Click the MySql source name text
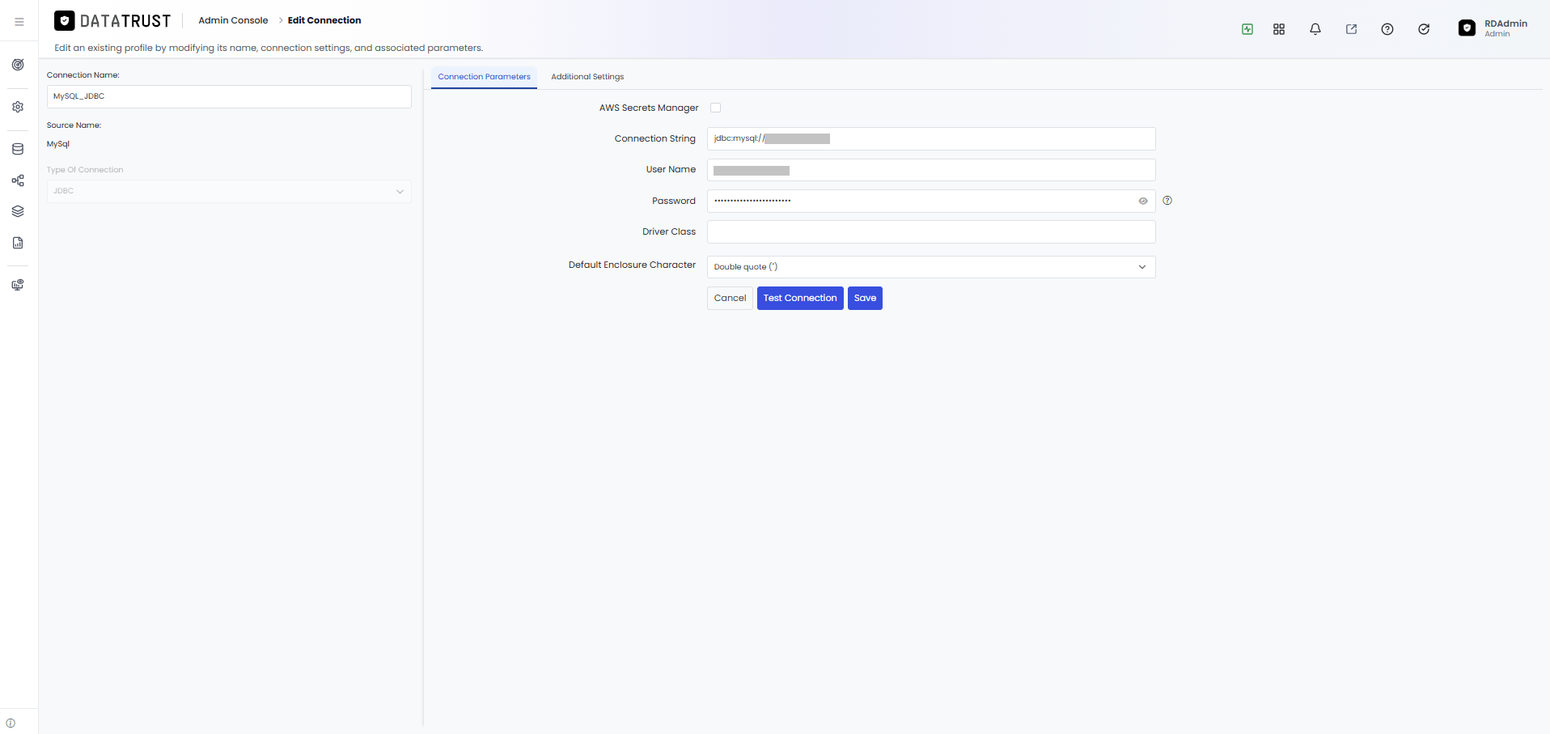Image resolution: width=1550 pixels, height=734 pixels. [x=58, y=144]
